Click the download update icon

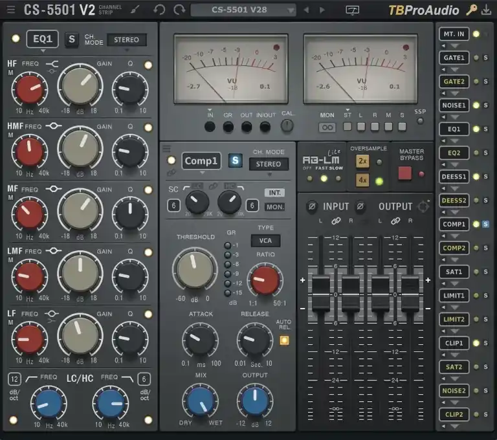486,10
